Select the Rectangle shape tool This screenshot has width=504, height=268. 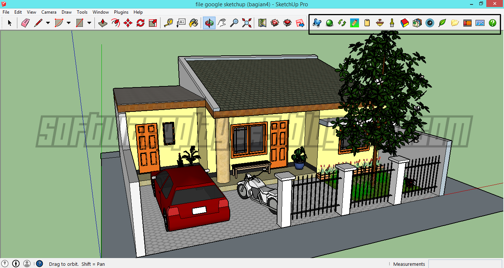tap(79, 23)
